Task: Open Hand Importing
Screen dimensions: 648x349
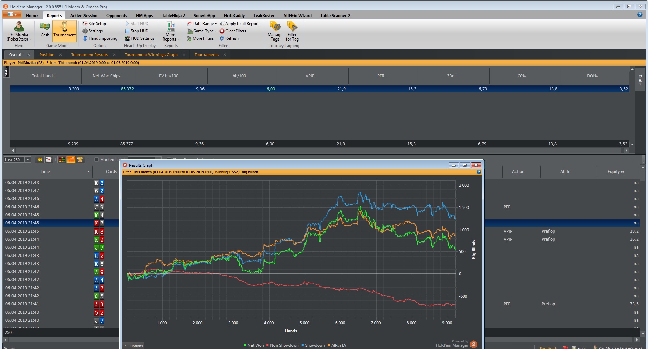Action: click(100, 38)
